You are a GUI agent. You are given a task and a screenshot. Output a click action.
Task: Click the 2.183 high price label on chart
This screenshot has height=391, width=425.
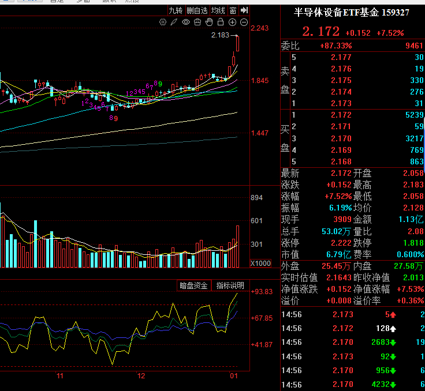(220, 35)
